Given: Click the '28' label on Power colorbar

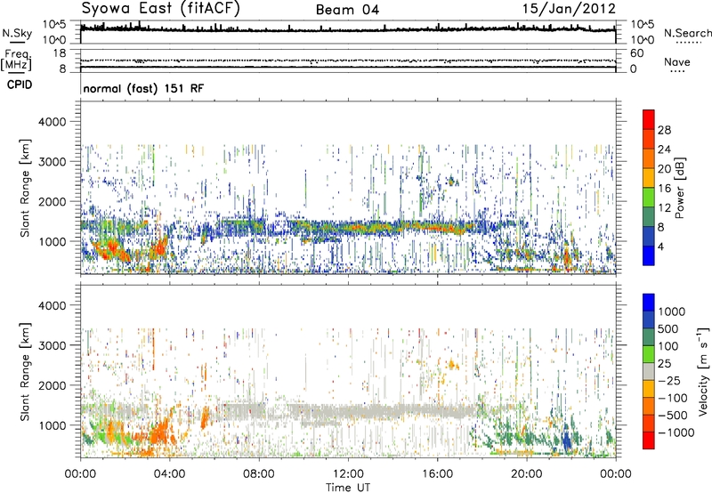Looking at the screenshot, I should [664, 130].
